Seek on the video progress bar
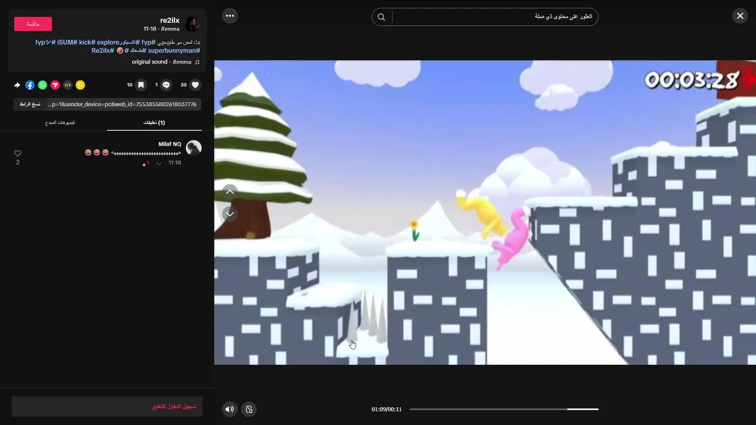Image resolution: width=756 pixels, height=425 pixels. click(504, 409)
